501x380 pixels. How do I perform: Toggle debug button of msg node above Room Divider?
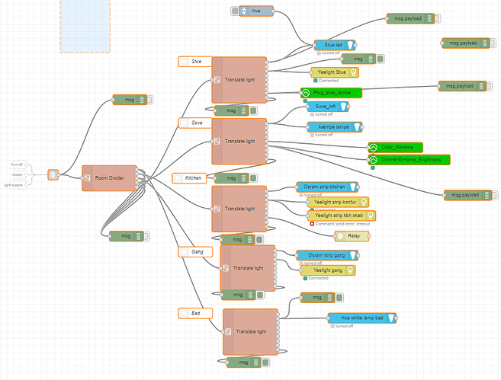[x=149, y=100]
